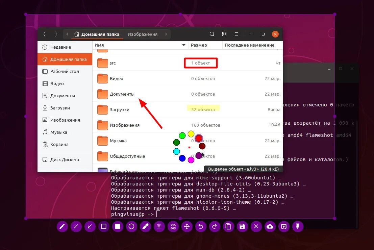Select the blur pixelate tool

tap(159, 226)
